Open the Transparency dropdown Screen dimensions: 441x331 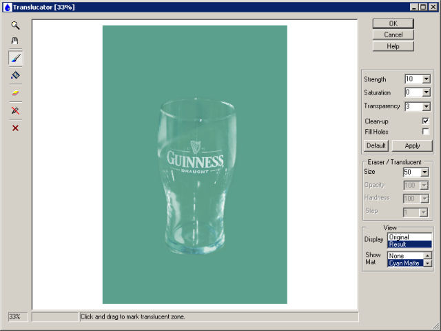click(x=426, y=106)
